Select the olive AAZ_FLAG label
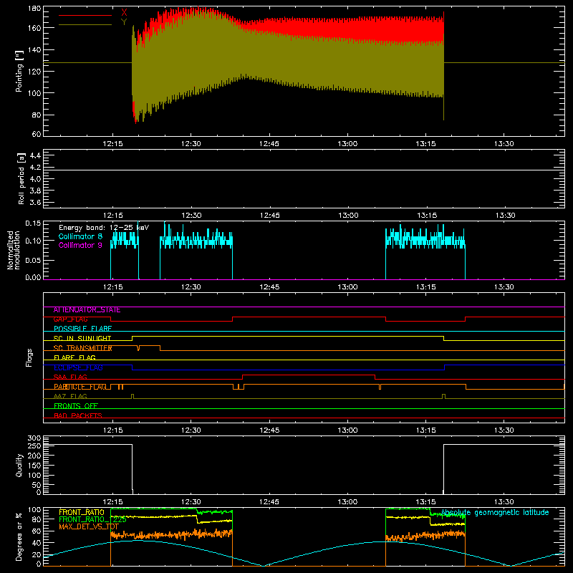 pyautogui.click(x=70, y=397)
